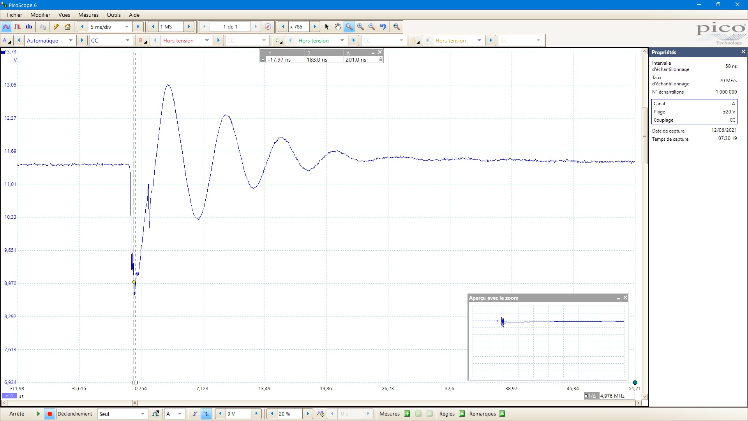Click the home display icon
The height and width of the screenshot is (421, 748).
(68, 27)
